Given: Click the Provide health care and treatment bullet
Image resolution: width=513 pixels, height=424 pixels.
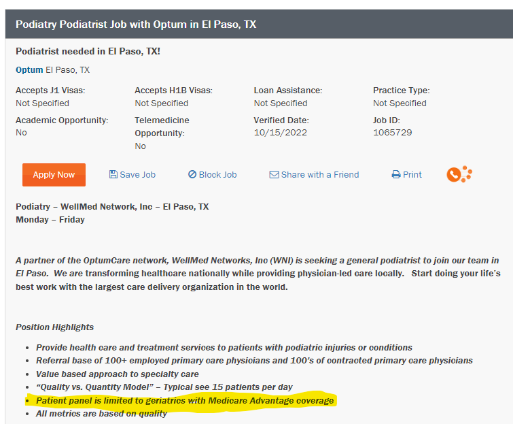Looking at the screenshot, I should (224, 347).
